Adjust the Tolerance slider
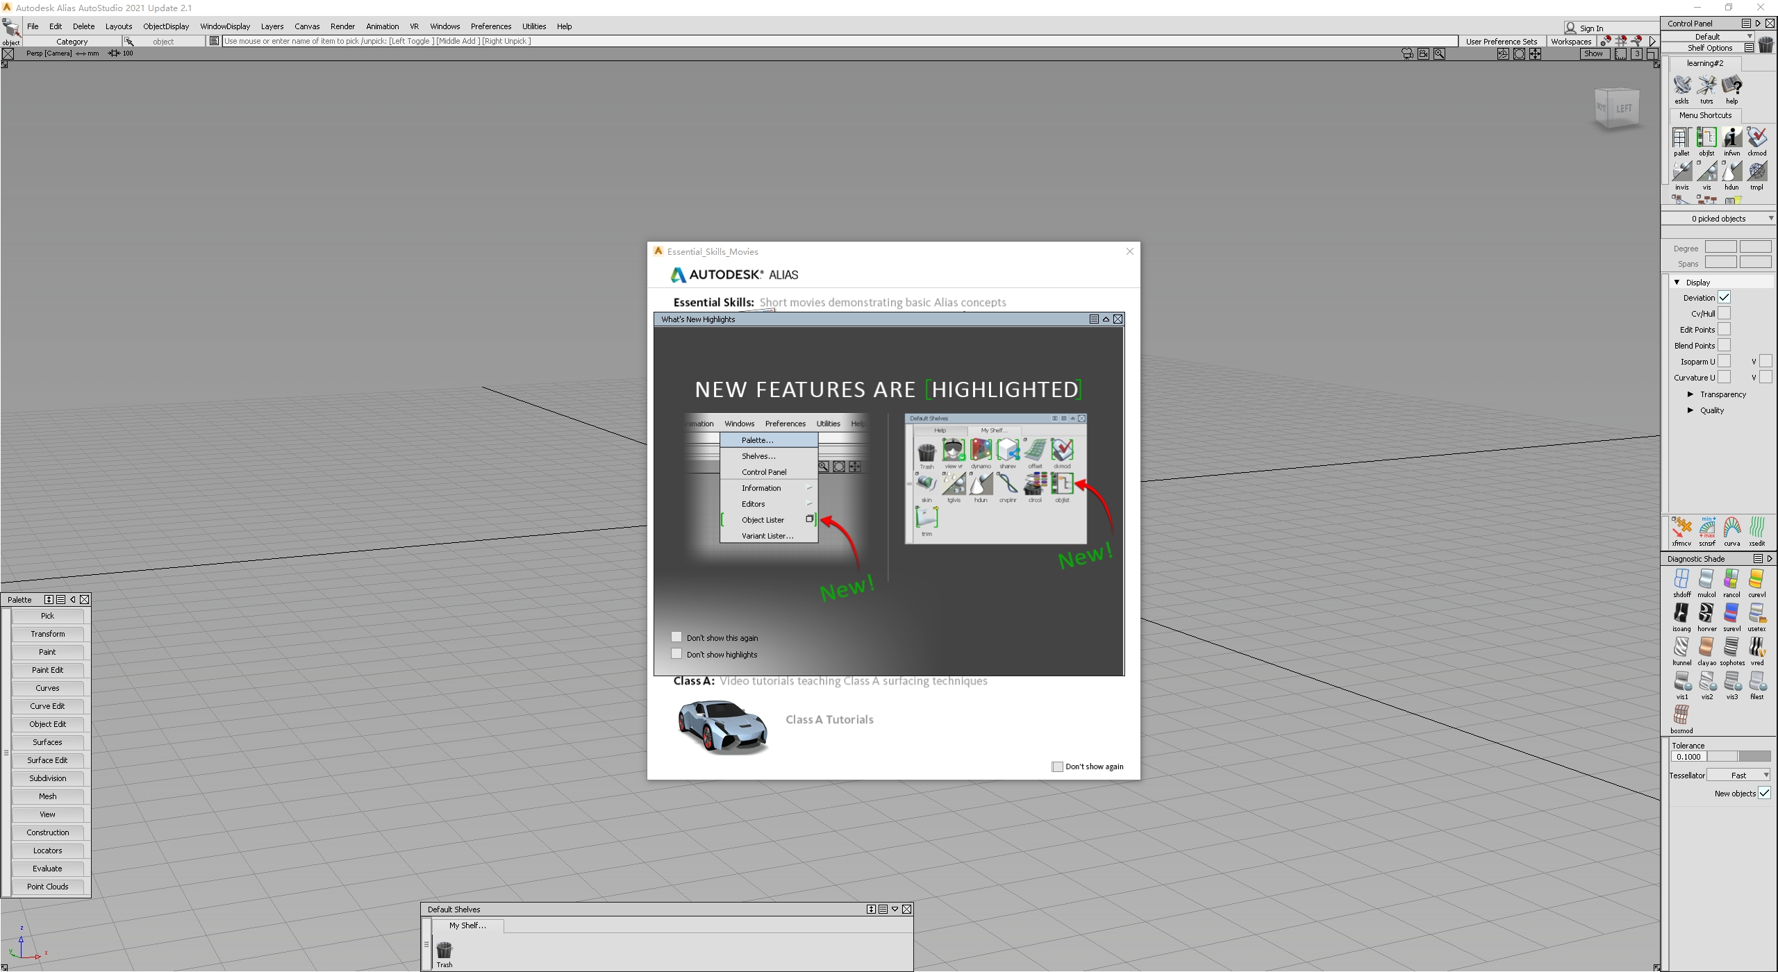This screenshot has height=972, width=1778. [x=1738, y=757]
